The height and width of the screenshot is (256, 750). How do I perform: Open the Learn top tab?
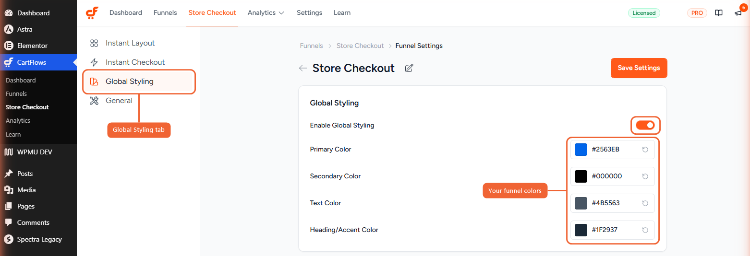point(342,13)
